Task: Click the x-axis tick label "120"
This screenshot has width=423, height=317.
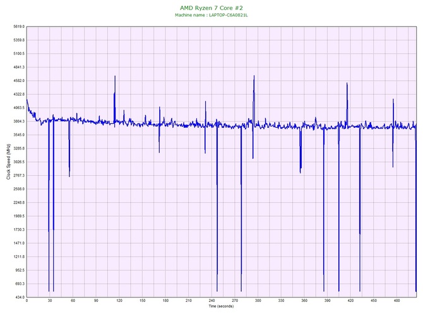Action: pos(119,301)
